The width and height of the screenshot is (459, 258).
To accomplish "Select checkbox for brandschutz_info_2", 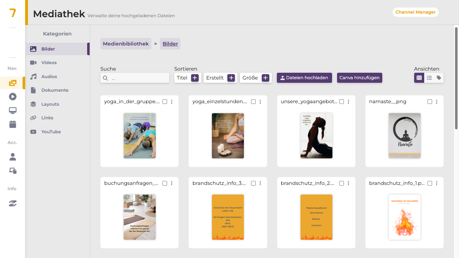I will coord(341,183).
